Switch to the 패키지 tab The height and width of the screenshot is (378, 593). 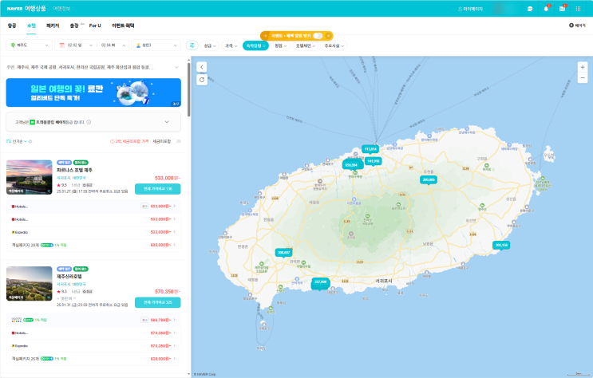tap(53, 26)
